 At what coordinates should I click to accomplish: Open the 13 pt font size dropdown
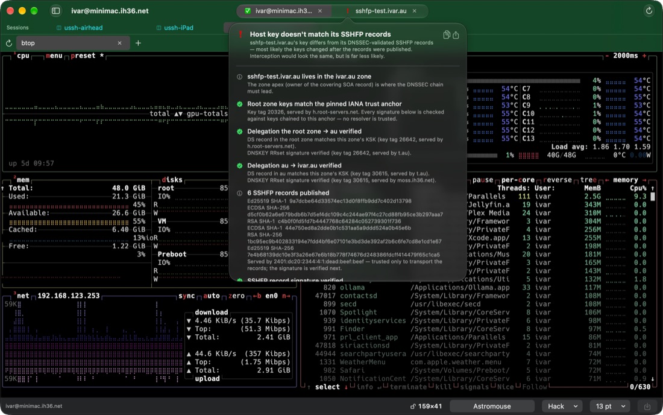click(610, 406)
